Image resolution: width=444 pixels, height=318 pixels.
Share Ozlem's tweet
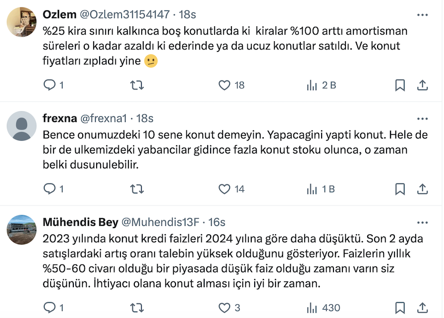pos(422,85)
